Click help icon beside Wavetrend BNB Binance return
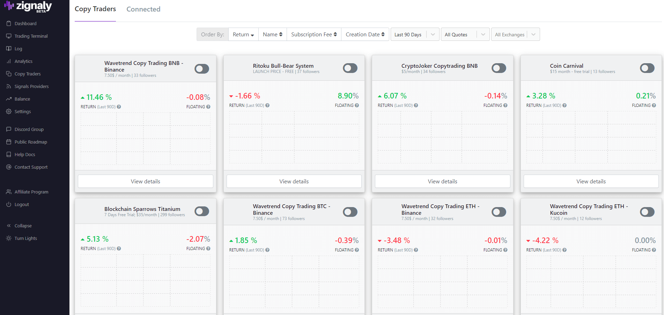 119,107
